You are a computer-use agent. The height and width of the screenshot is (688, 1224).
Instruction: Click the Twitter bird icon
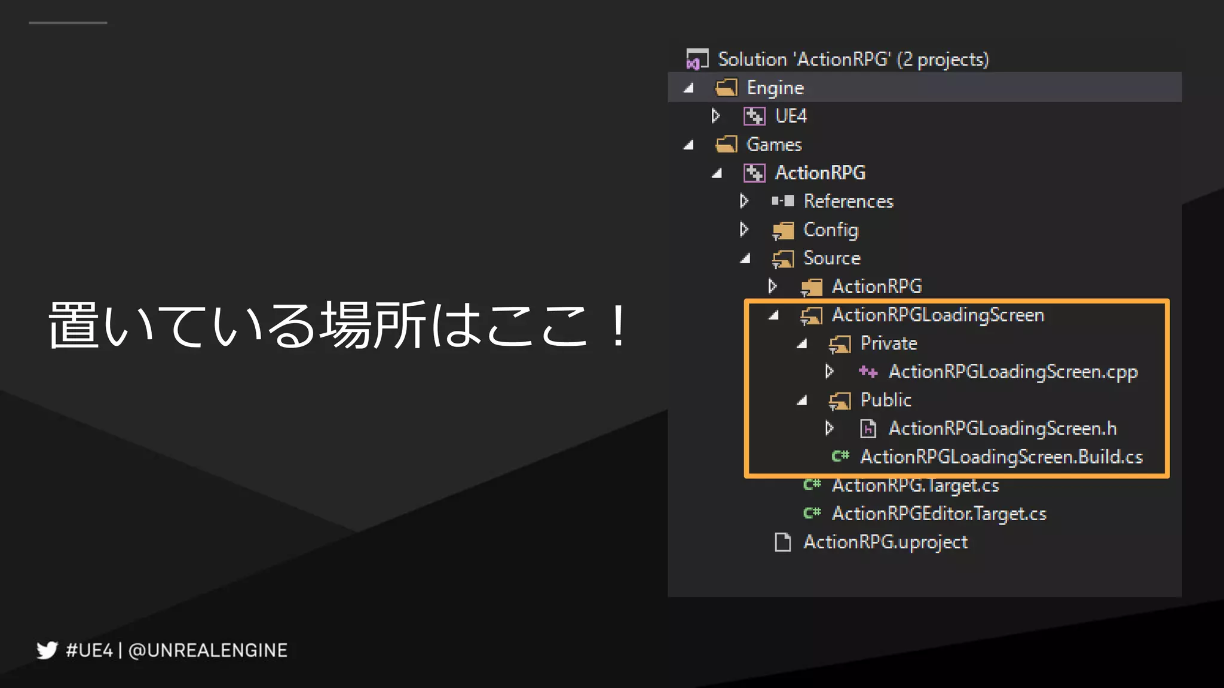coord(47,650)
